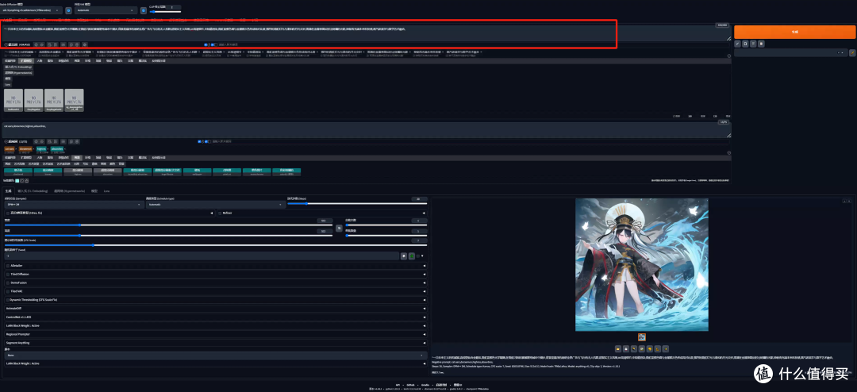Image resolution: width=857 pixels, height=392 pixels.
Task: Select Lora tab in lower panel
Action: [x=106, y=191]
